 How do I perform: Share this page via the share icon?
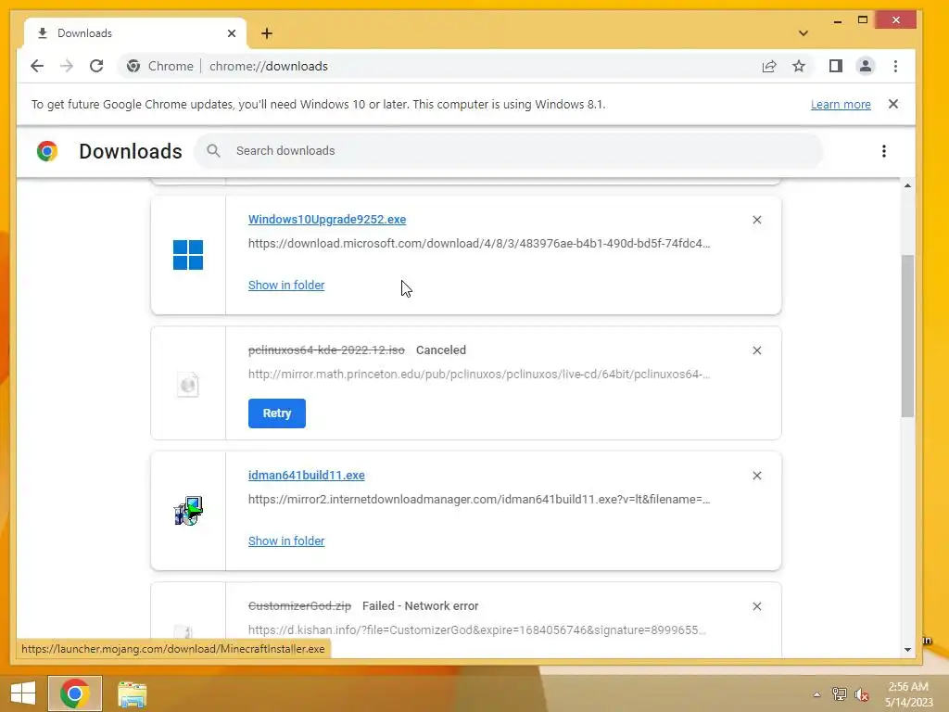[x=769, y=66]
